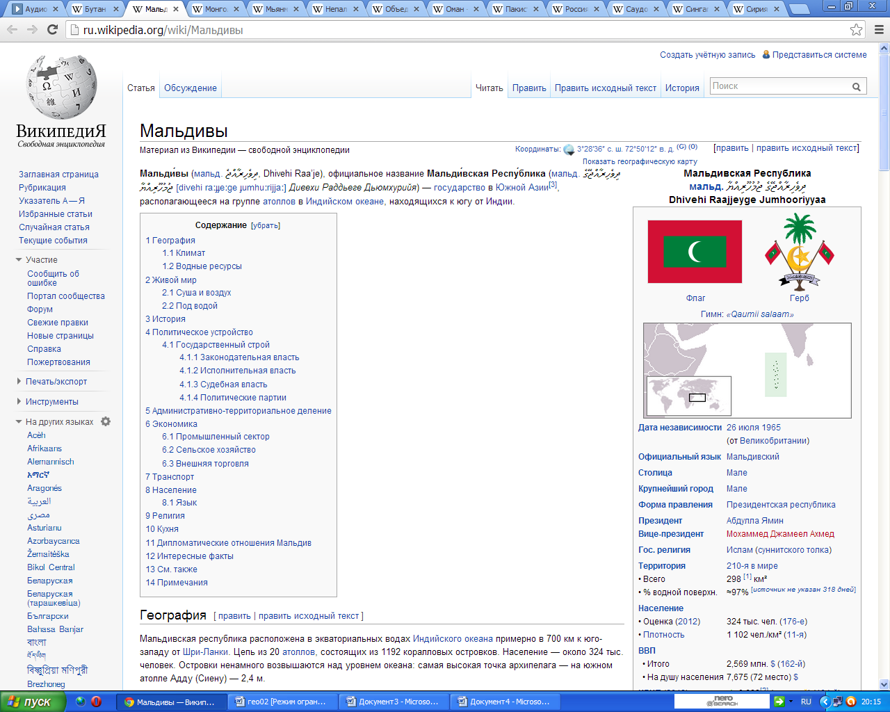This screenshot has height=712, width=890.
Task: Open new tab button in tab strip
Action: (x=800, y=9)
